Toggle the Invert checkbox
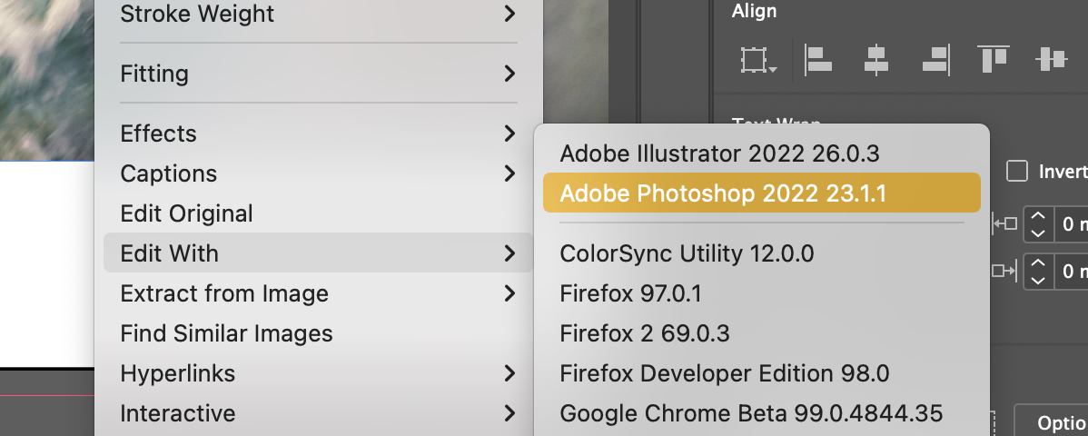The height and width of the screenshot is (436, 1088). pos(1016,171)
